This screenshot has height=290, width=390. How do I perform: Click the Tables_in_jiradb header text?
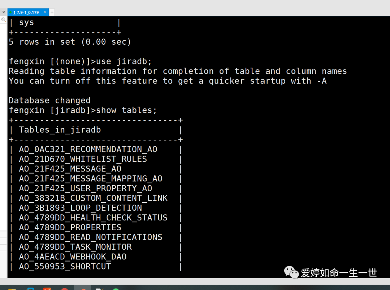tap(60, 130)
